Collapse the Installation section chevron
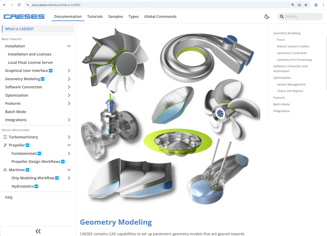This screenshot has height=236, width=327. coord(69,46)
